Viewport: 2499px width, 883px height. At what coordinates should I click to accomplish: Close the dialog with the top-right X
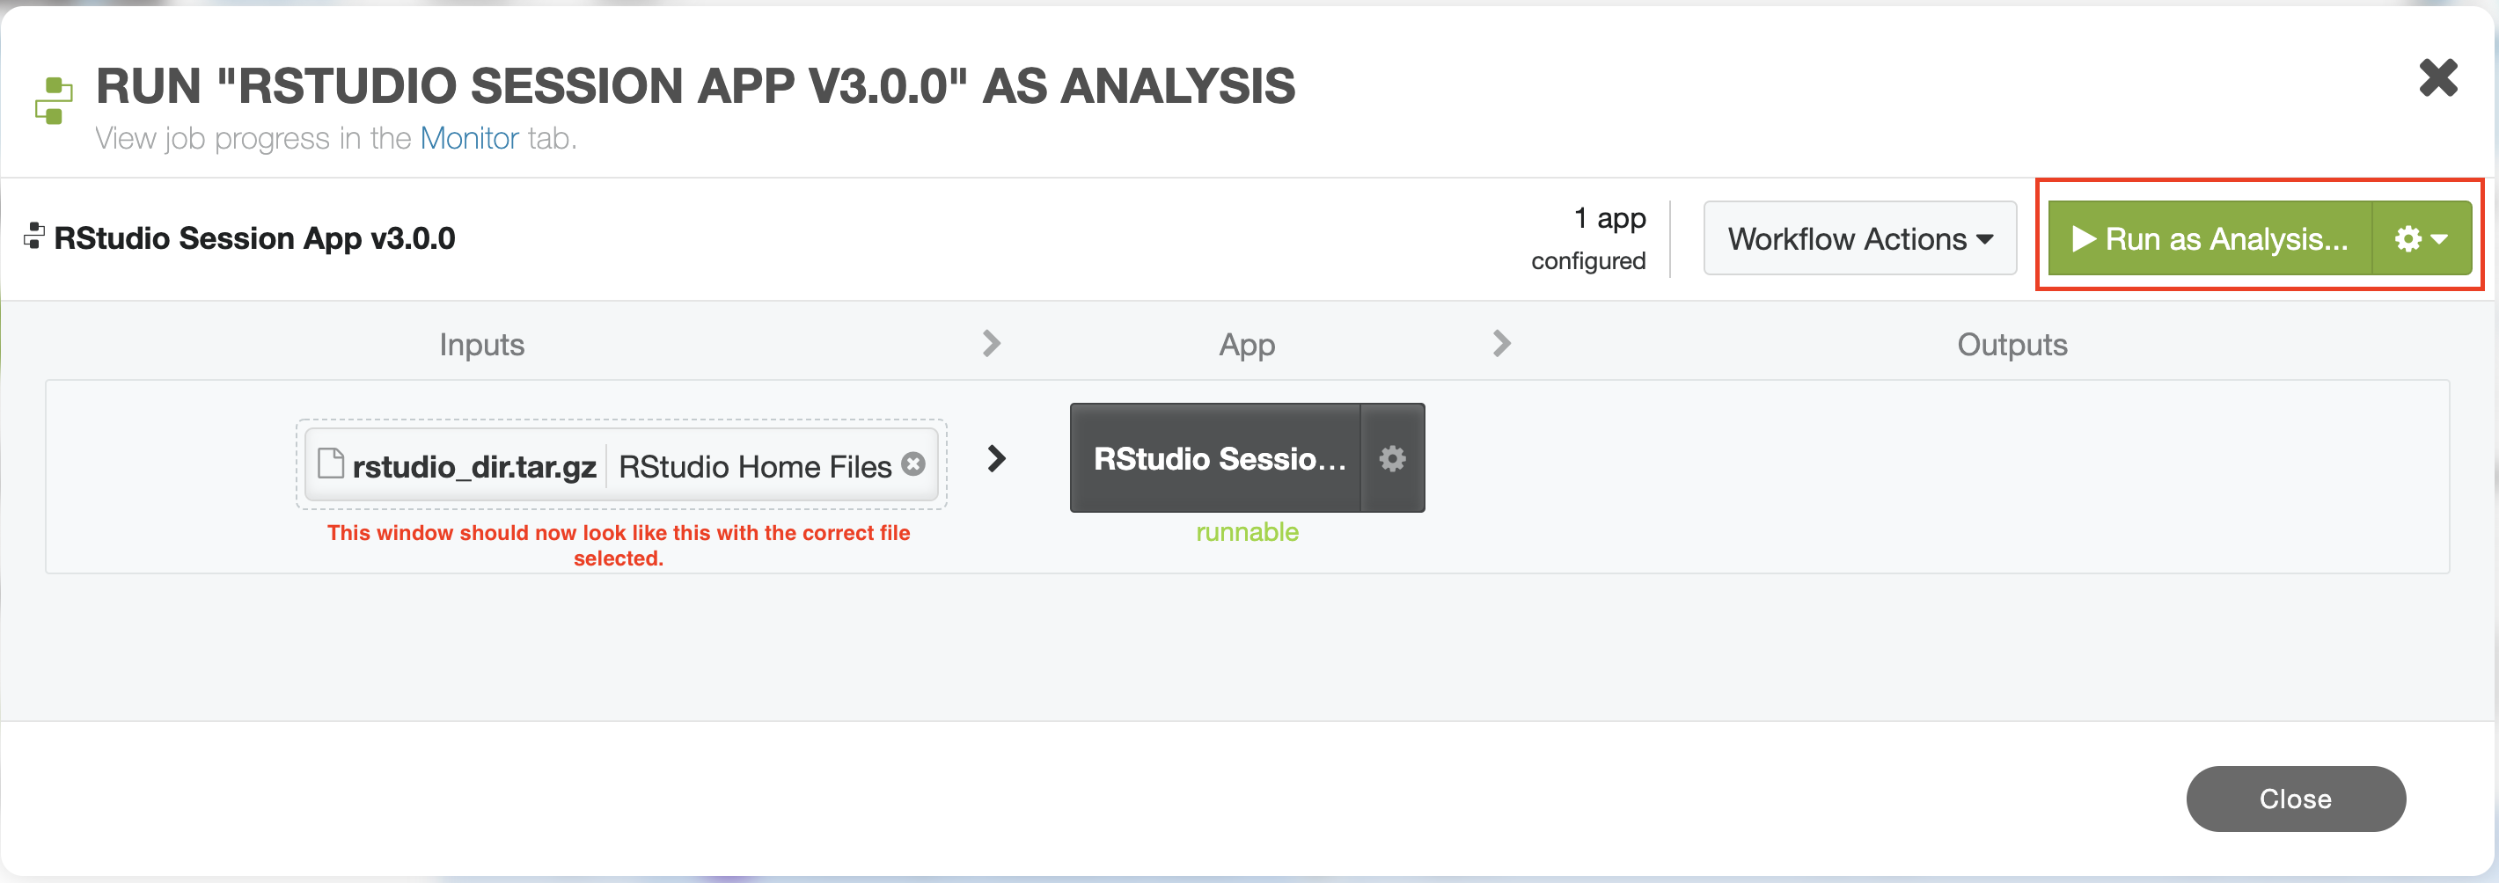point(2437,78)
